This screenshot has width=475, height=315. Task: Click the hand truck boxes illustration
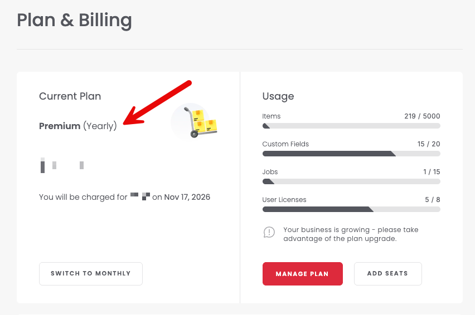pyautogui.click(x=195, y=122)
